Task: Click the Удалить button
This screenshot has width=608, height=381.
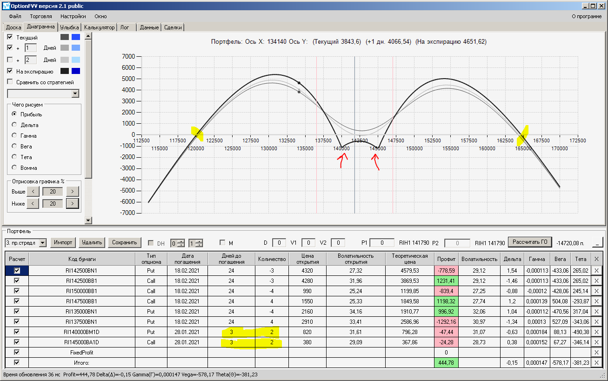Action: point(92,242)
